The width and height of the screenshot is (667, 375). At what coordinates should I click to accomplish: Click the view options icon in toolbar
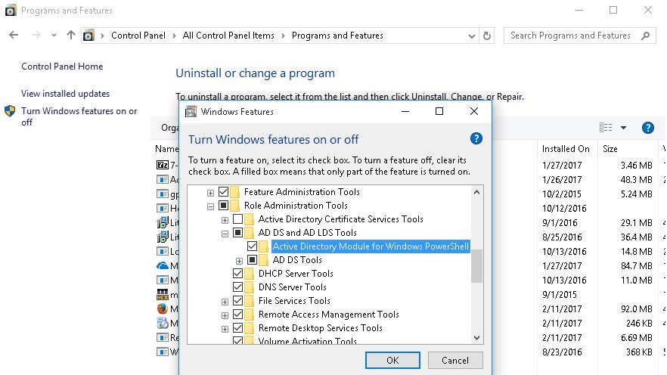coord(607,128)
